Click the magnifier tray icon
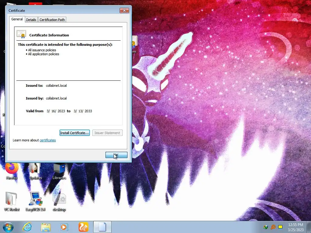 tap(273, 227)
